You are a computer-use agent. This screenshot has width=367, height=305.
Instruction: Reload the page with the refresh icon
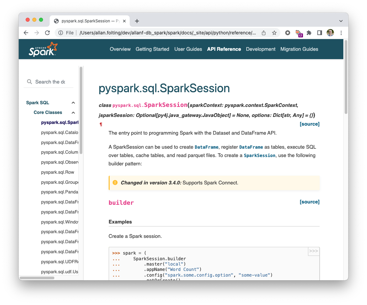click(48, 33)
